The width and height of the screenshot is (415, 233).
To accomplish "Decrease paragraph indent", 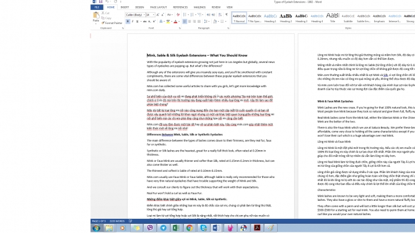I will (x=208, y=15).
